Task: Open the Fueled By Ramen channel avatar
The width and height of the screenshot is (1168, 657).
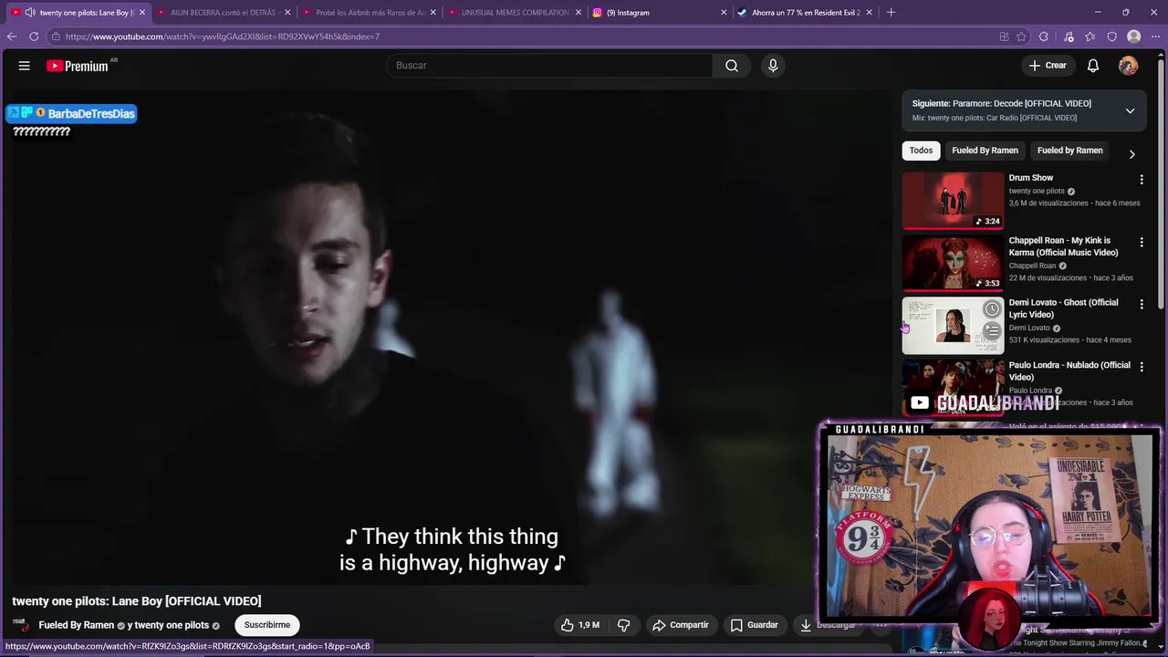Action: (x=21, y=625)
